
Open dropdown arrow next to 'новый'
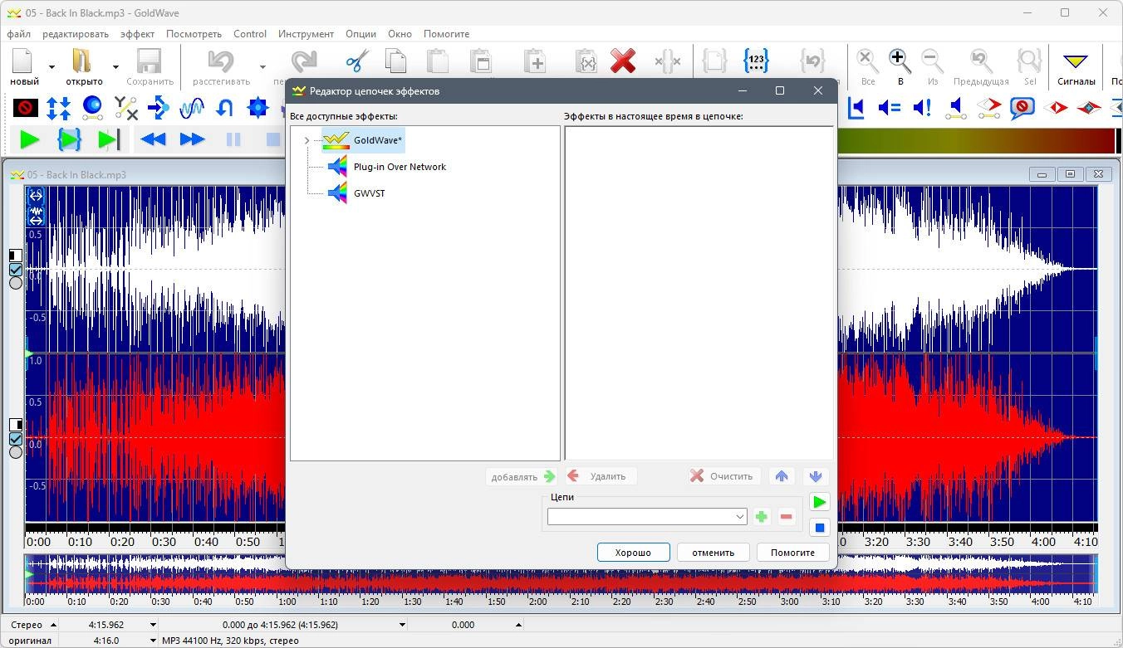52,67
